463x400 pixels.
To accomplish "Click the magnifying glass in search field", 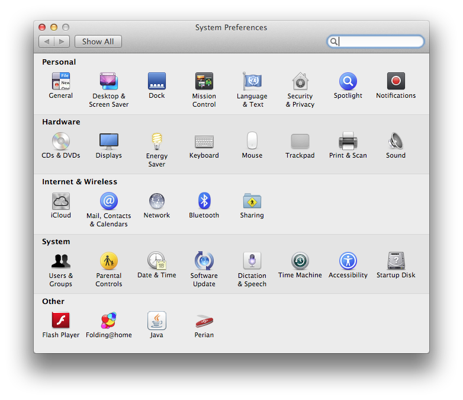I will [x=334, y=41].
